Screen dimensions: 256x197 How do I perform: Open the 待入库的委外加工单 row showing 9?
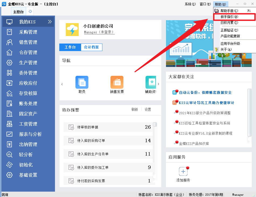pyautogui.click(x=108, y=167)
